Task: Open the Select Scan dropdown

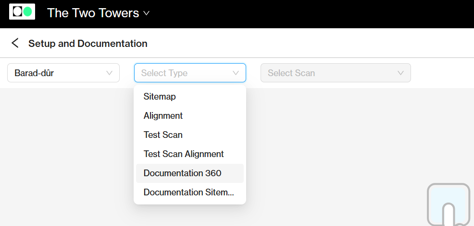Action: click(336, 73)
